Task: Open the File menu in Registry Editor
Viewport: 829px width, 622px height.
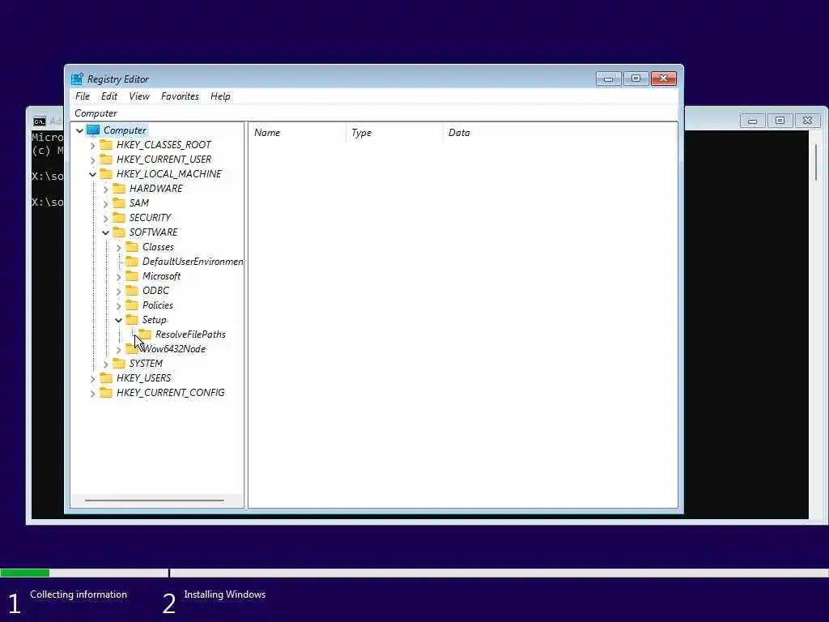Action: pos(82,96)
